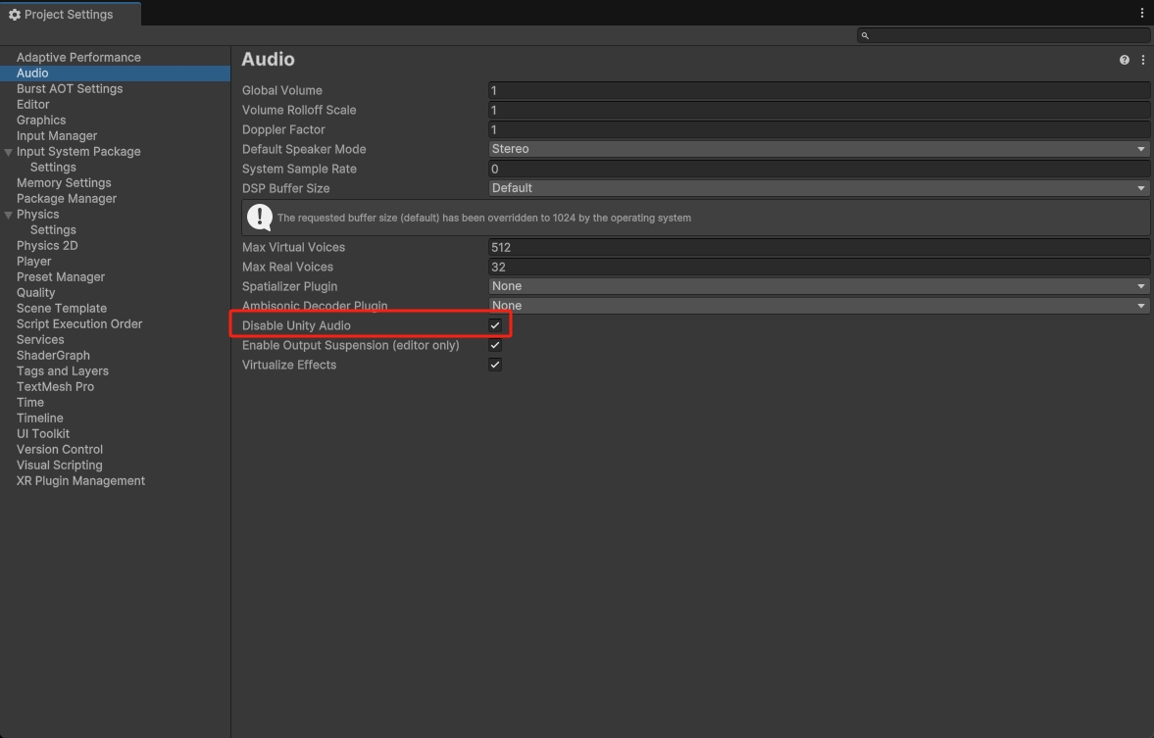Focus the settings search box
This screenshot has width=1154, height=738.
click(x=1003, y=35)
